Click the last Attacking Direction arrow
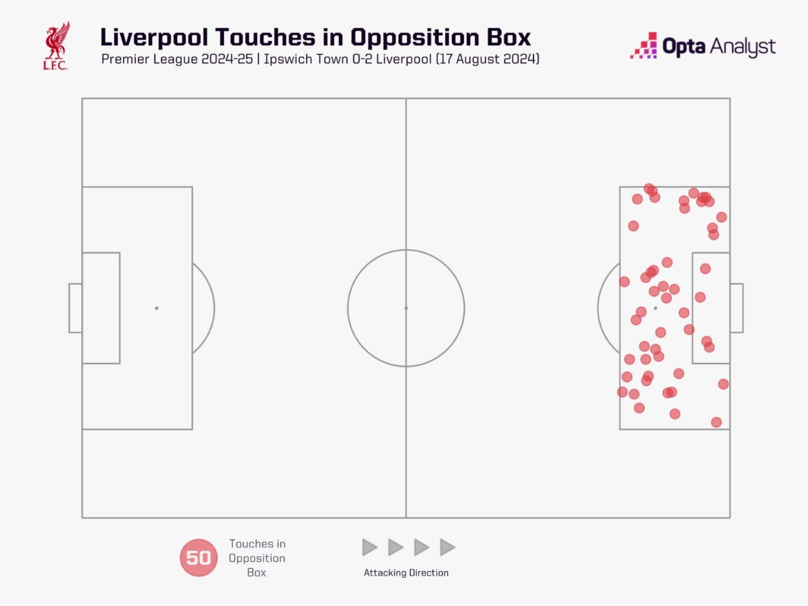This screenshot has width=808, height=606. [447, 547]
